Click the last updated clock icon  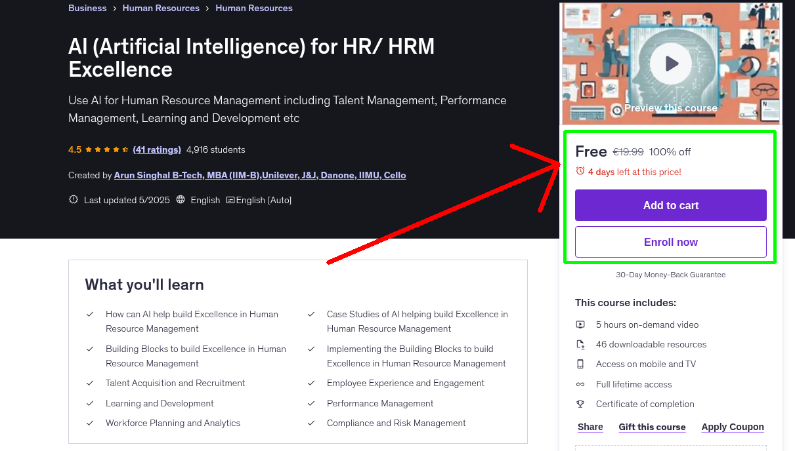point(73,199)
